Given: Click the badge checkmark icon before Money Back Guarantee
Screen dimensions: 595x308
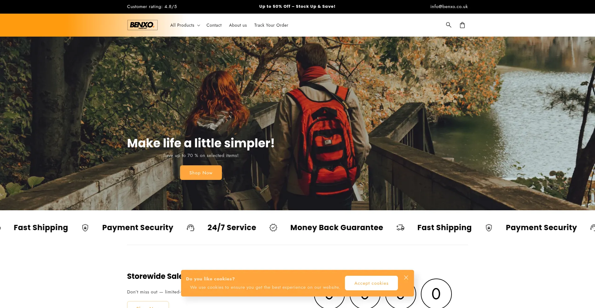Looking at the screenshot, I should pos(273,228).
